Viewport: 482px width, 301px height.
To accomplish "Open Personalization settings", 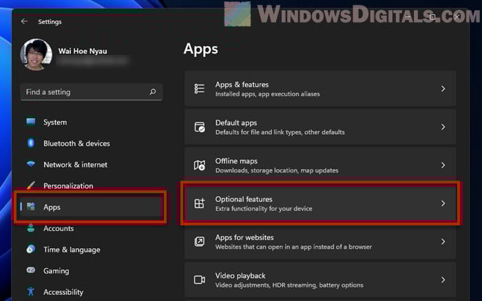I will click(68, 186).
